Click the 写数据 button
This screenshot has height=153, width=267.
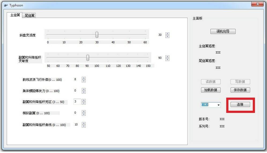coord(240,82)
